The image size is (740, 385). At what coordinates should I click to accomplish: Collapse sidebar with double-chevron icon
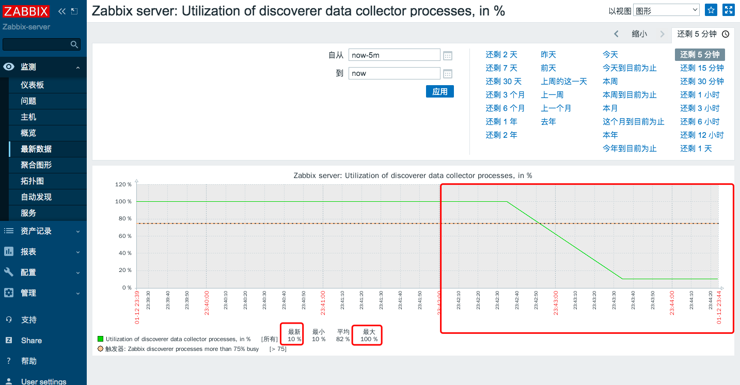coord(62,11)
